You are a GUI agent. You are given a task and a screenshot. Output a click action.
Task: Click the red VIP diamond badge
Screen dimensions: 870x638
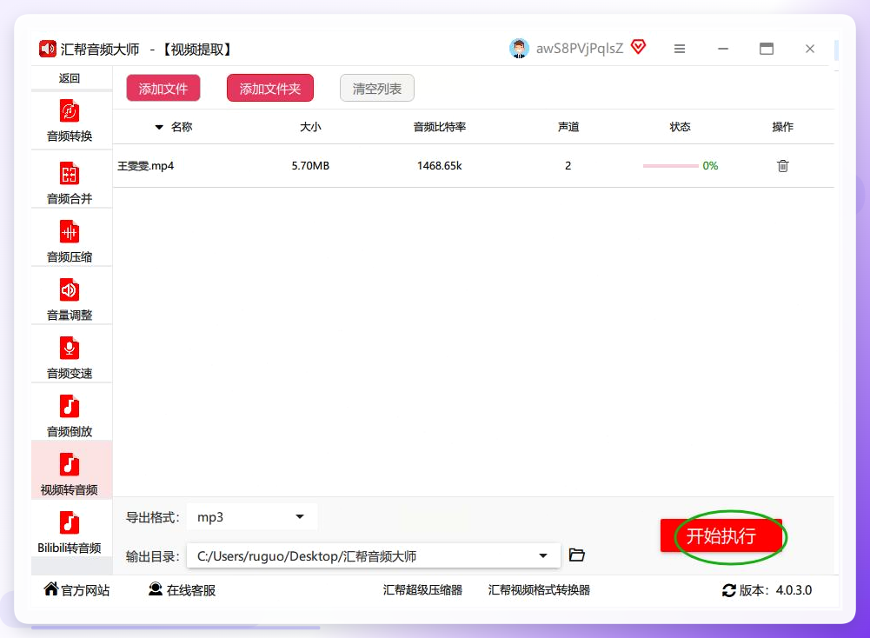point(639,47)
